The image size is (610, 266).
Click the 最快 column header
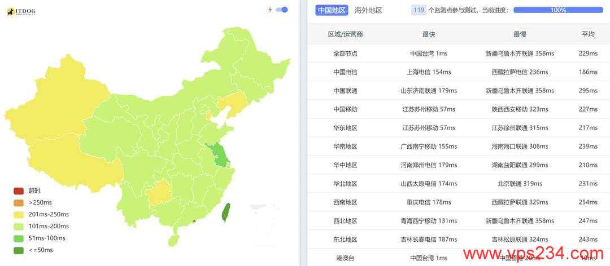(x=429, y=34)
